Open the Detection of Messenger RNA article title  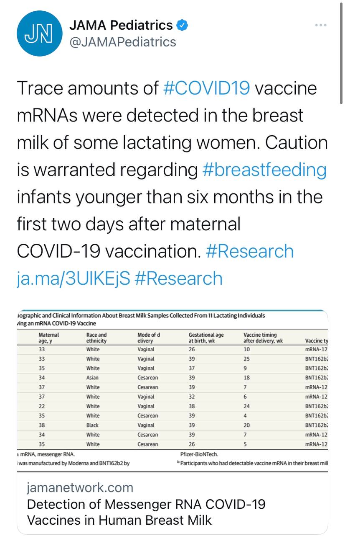pyautogui.click(x=146, y=512)
